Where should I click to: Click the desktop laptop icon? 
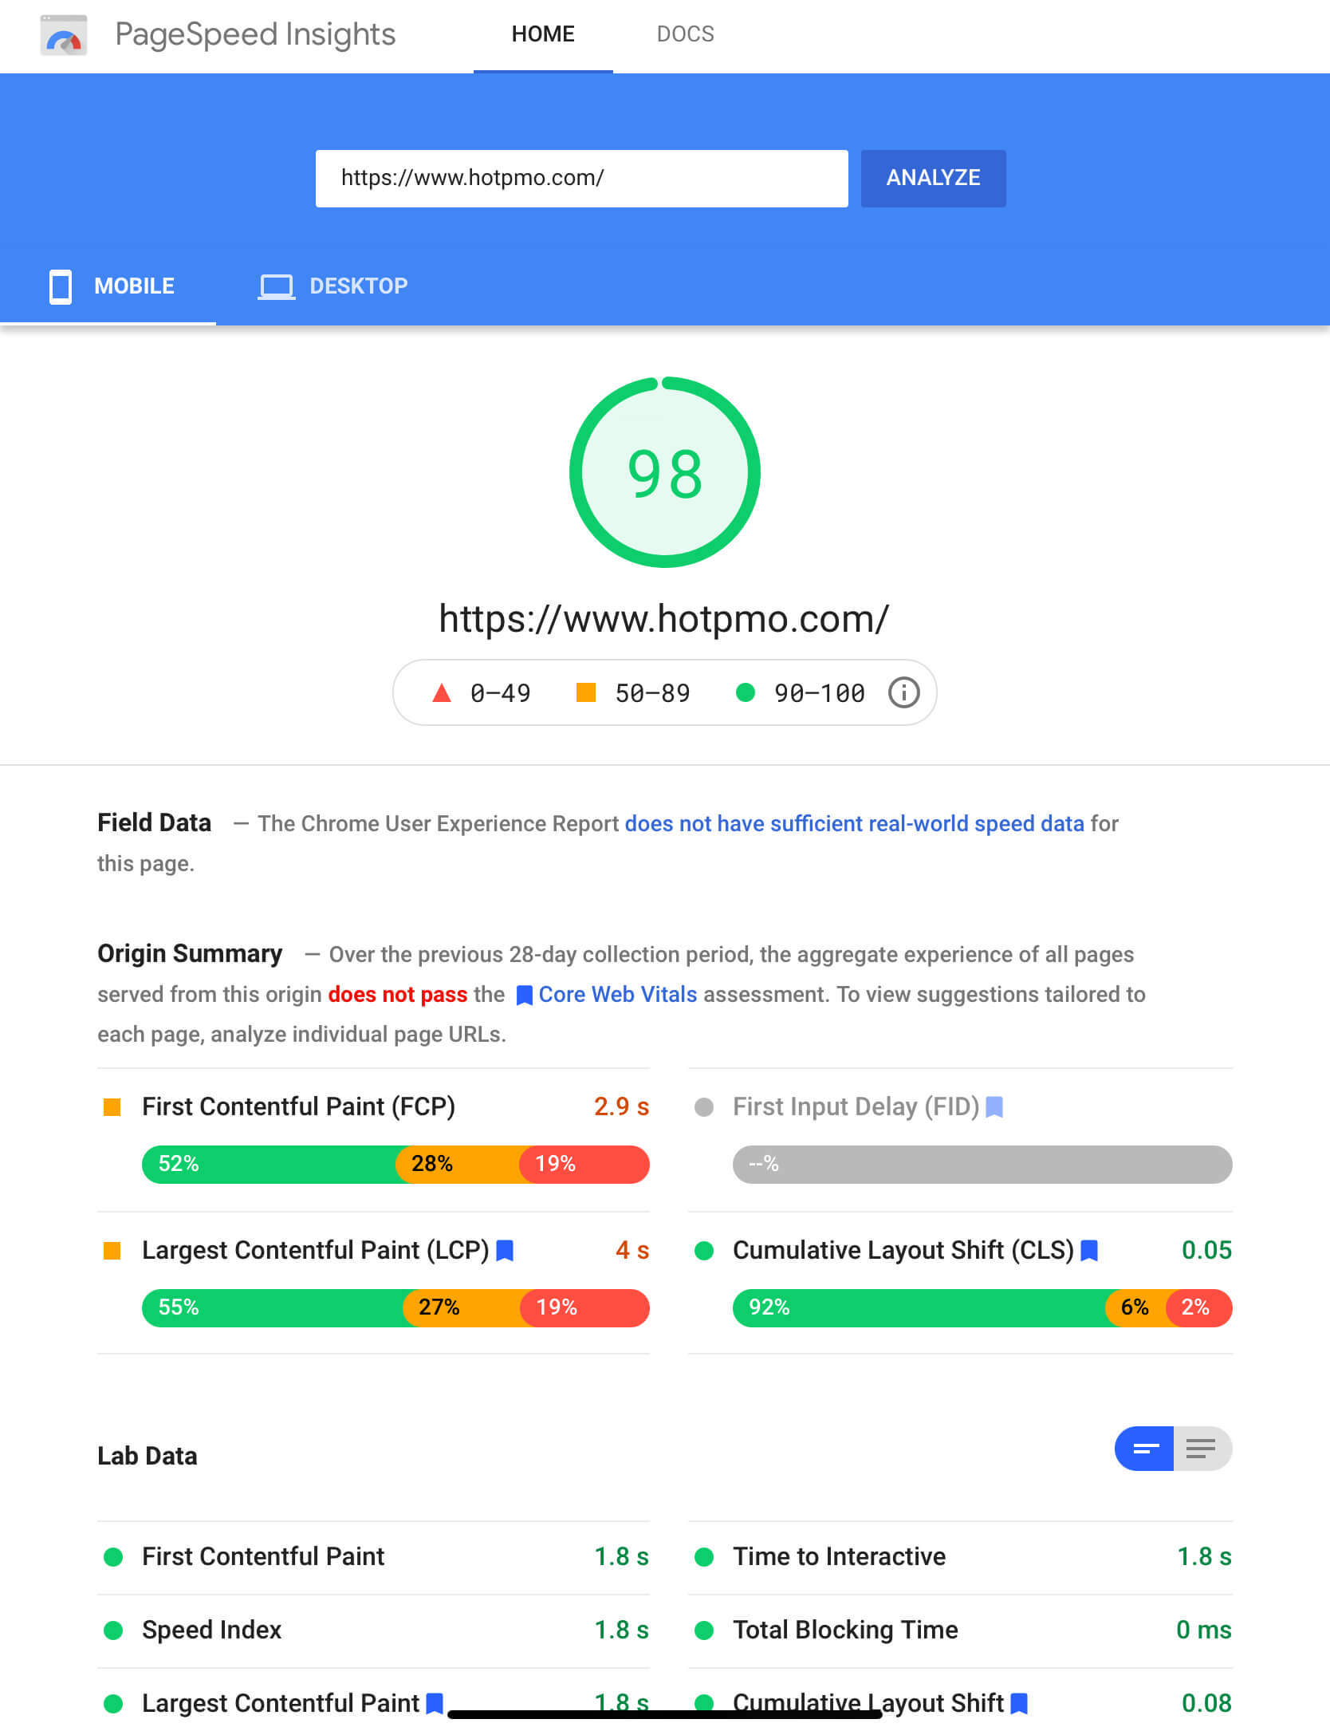coord(276,286)
